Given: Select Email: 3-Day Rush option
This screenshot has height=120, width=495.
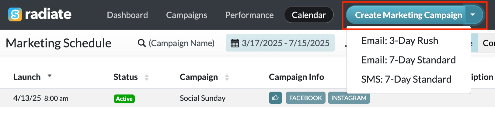Looking at the screenshot, I should 399,41.
